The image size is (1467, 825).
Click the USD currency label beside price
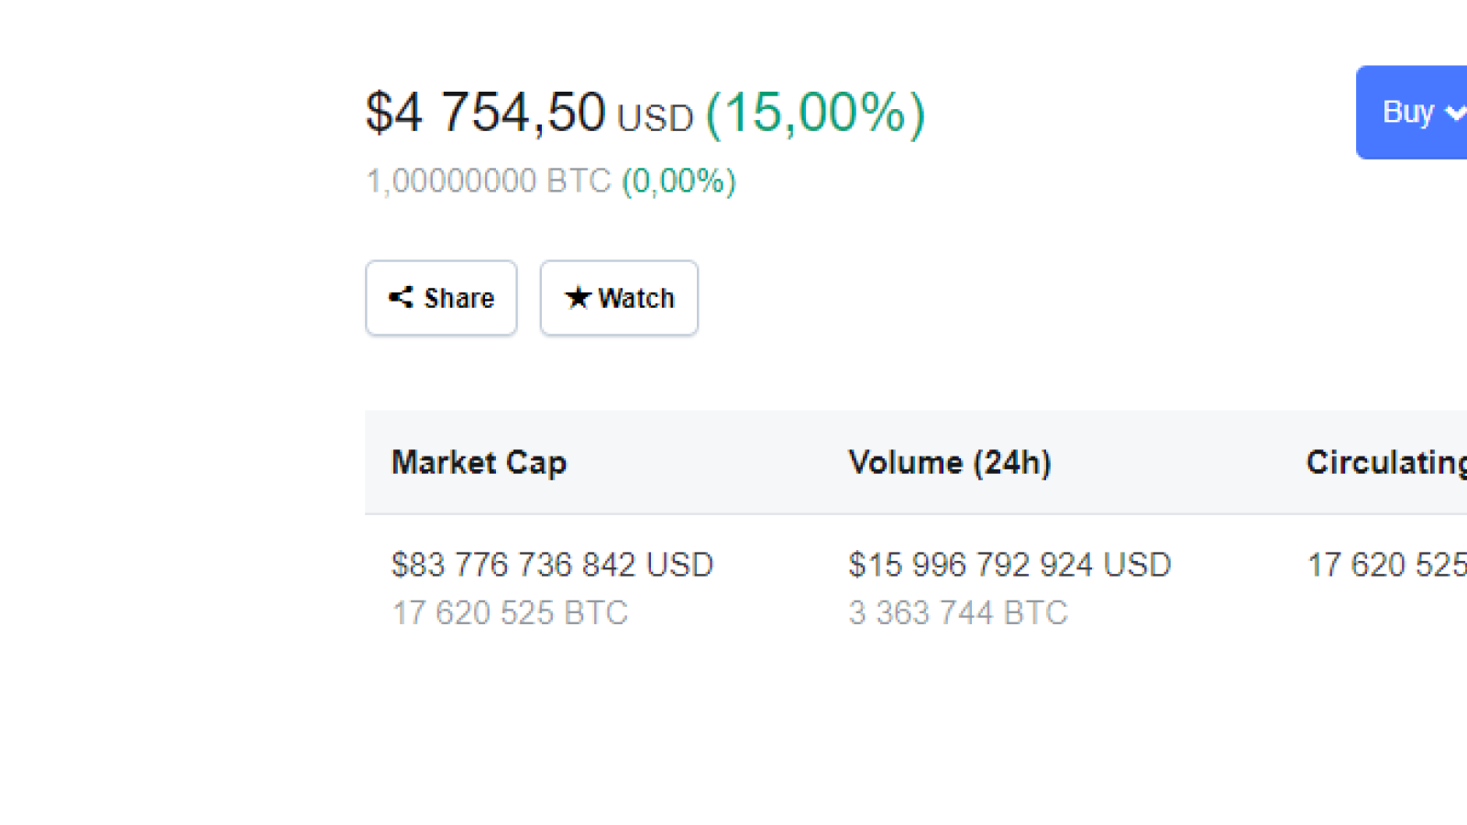[656, 118]
